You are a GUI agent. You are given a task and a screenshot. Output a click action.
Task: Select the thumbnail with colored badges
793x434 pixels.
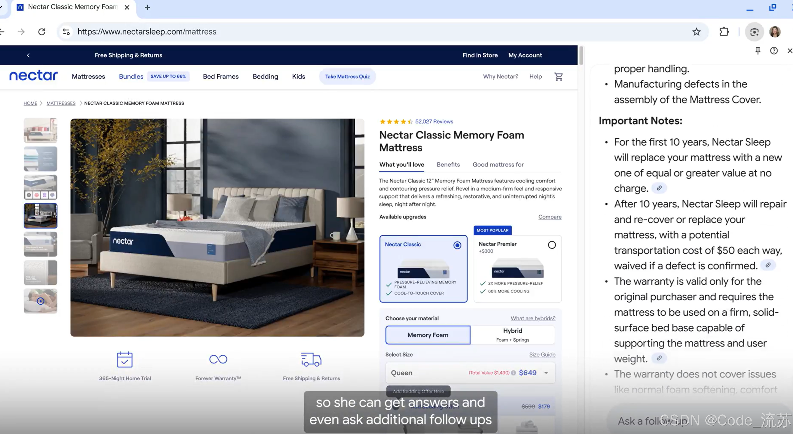pyautogui.click(x=40, y=187)
